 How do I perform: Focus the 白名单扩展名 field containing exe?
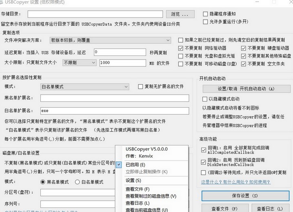click(x=114, y=111)
